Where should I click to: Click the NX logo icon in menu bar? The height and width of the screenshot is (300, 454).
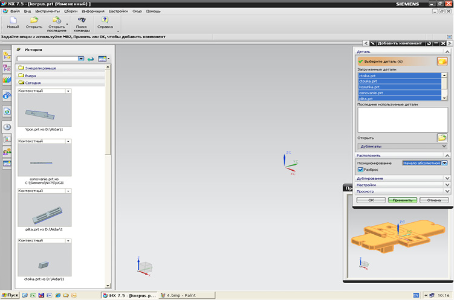coord(5,11)
